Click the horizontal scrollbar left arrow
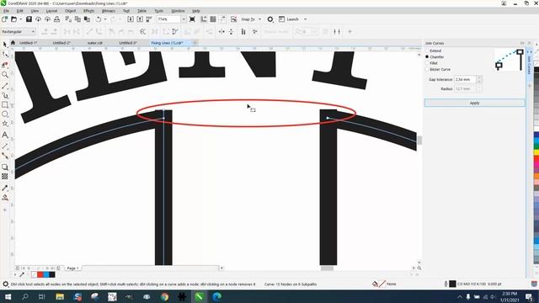This screenshot has width=539, height=303. 221,268
